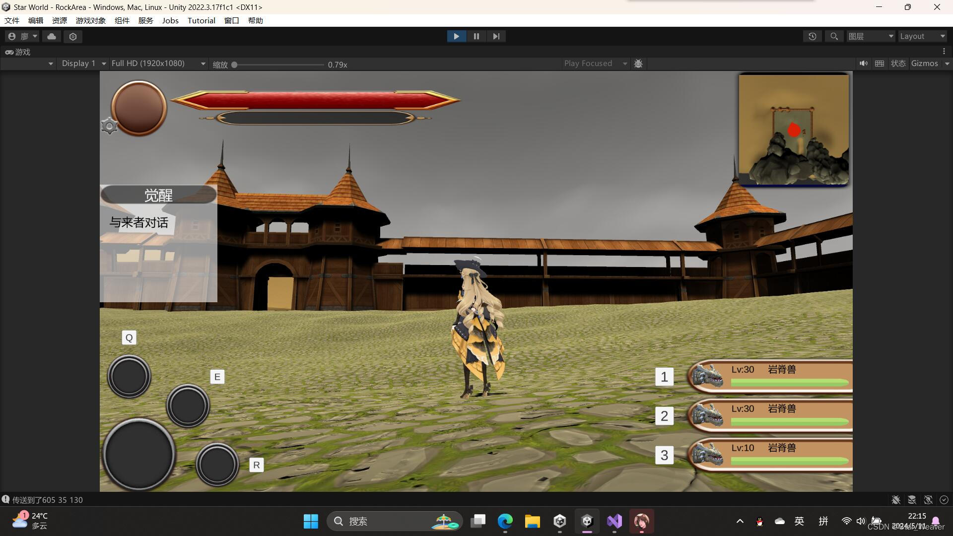Click the Unity cloud services icon
The height and width of the screenshot is (536, 953).
click(52, 36)
